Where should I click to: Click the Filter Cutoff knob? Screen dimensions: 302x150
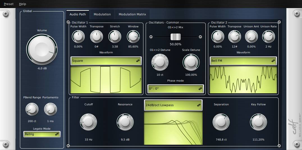88,122
